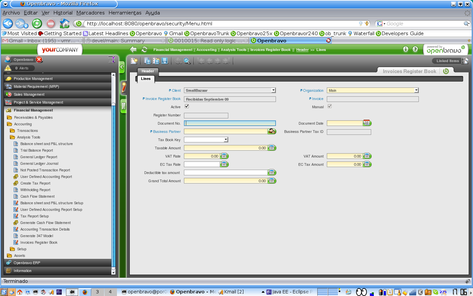The width and height of the screenshot is (473, 296).
Task: Click the Document No. input field
Action: click(230, 123)
